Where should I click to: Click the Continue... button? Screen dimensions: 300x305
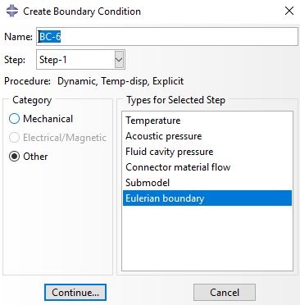[75, 293]
